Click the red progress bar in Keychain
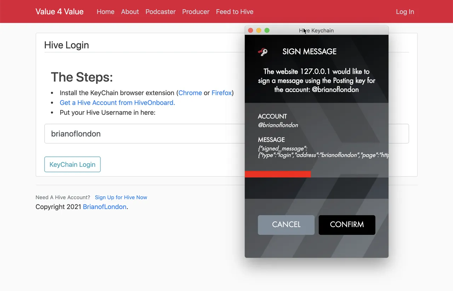Image resolution: width=453 pixels, height=291 pixels. point(278,174)
